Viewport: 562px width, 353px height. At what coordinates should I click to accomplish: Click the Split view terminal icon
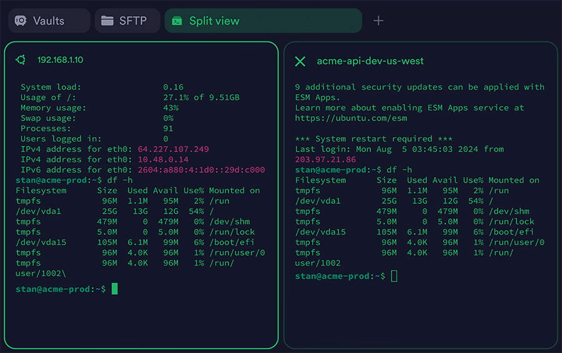[x=177, y=21]
